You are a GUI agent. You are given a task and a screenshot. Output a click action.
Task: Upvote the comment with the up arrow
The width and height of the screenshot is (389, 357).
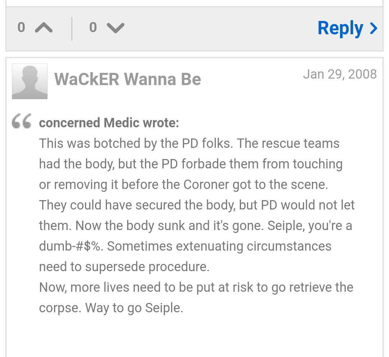click(44, 28)
